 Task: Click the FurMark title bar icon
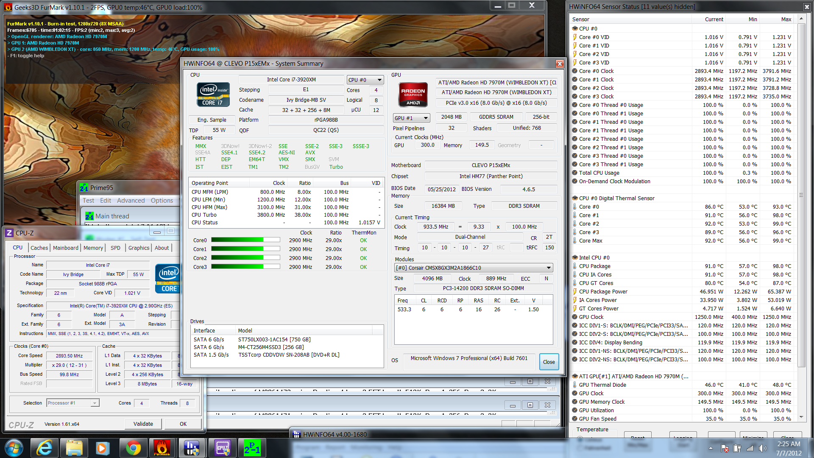point(8,7)
